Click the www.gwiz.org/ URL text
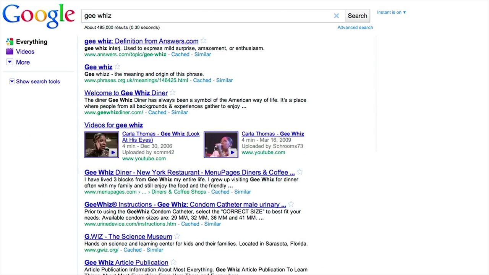The height and width of the screenshot is (275, 489). (102, 250)
